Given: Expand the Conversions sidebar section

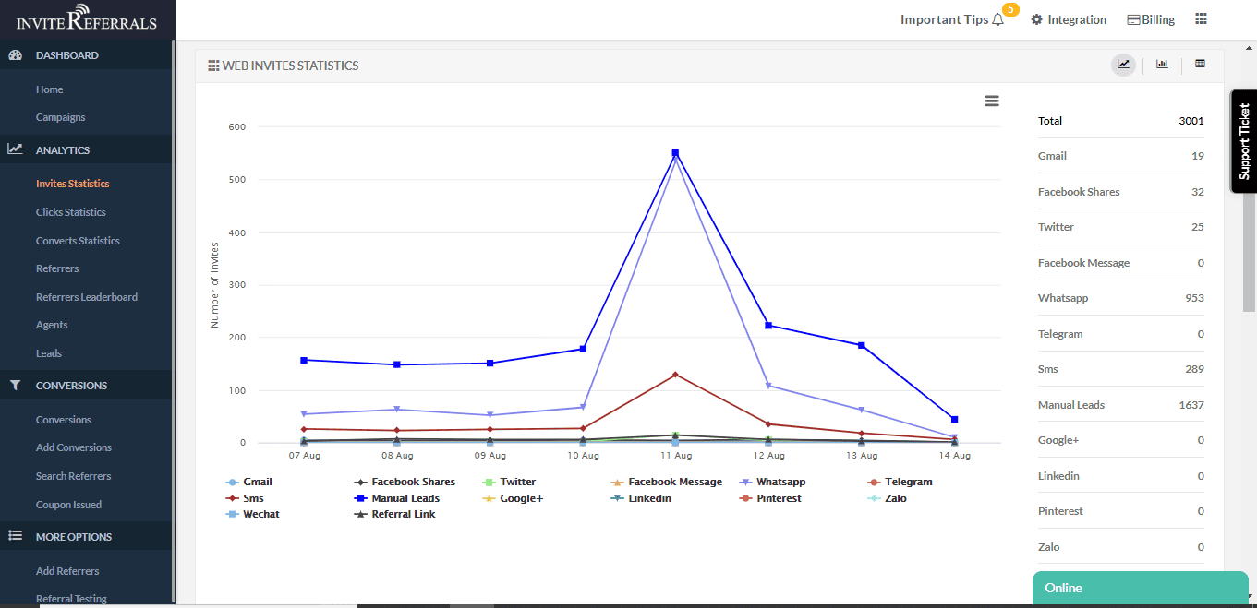Looking at the screenshot, I should 71,386.
